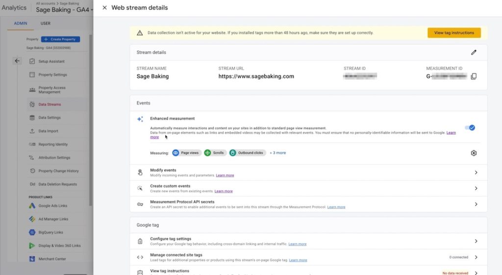This screenshot has height=275, width=502.
Task: Click the Modify events hand icon
Action: (x=140, y=173)
